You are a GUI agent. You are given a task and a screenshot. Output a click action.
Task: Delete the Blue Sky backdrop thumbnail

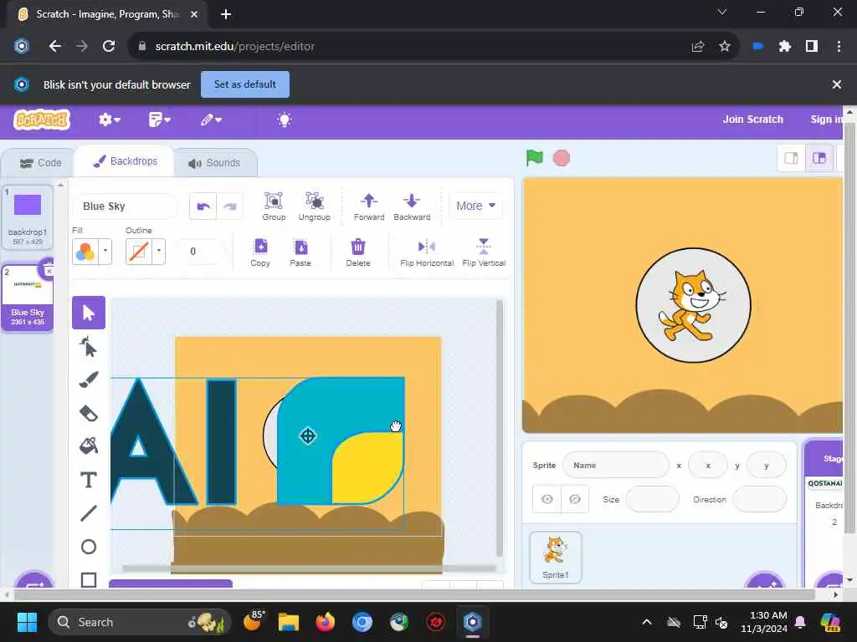[x=48, y=270]
